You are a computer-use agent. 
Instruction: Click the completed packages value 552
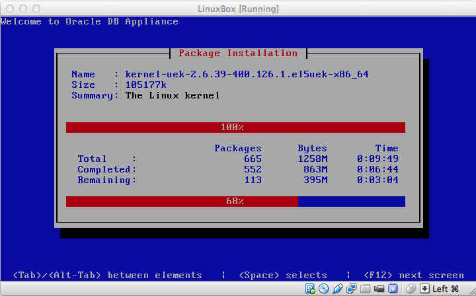click(x=253, y=169)
